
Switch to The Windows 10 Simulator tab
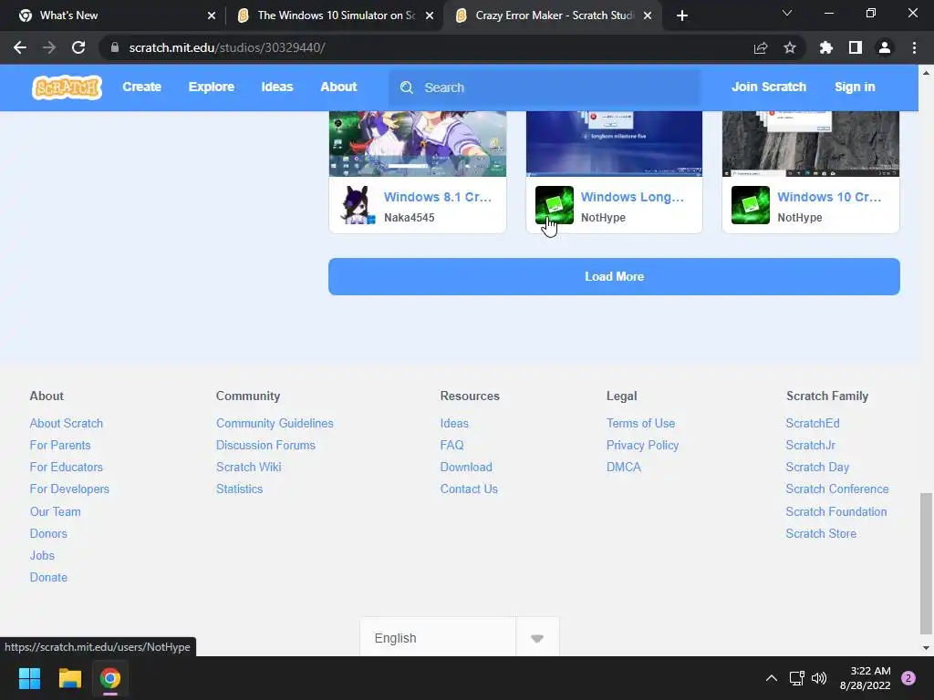tap(334, 15)
